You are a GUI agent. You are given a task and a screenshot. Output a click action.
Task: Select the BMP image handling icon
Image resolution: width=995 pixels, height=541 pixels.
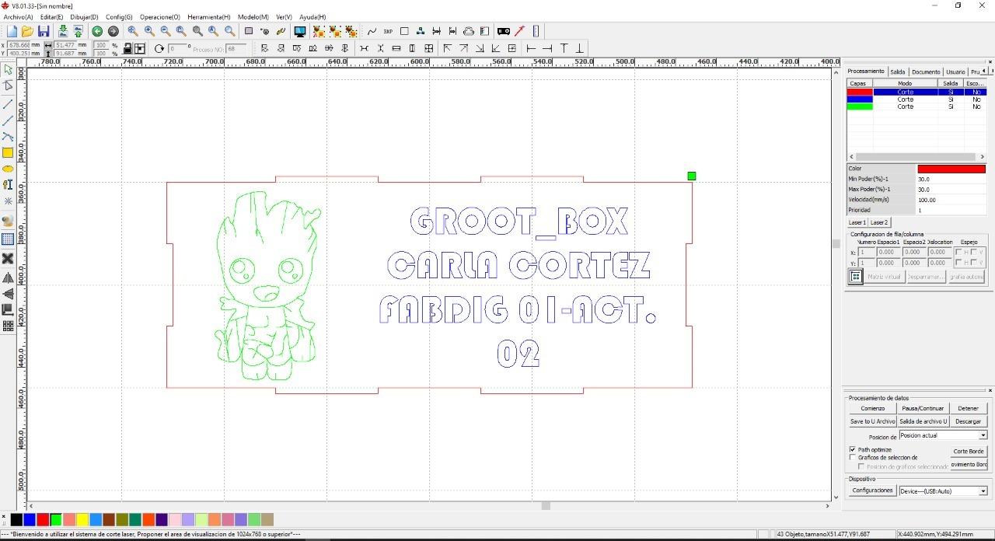coord(388,31)
